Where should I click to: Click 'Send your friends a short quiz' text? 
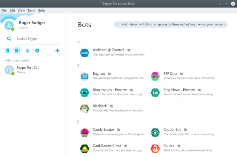tap(190, 78)
